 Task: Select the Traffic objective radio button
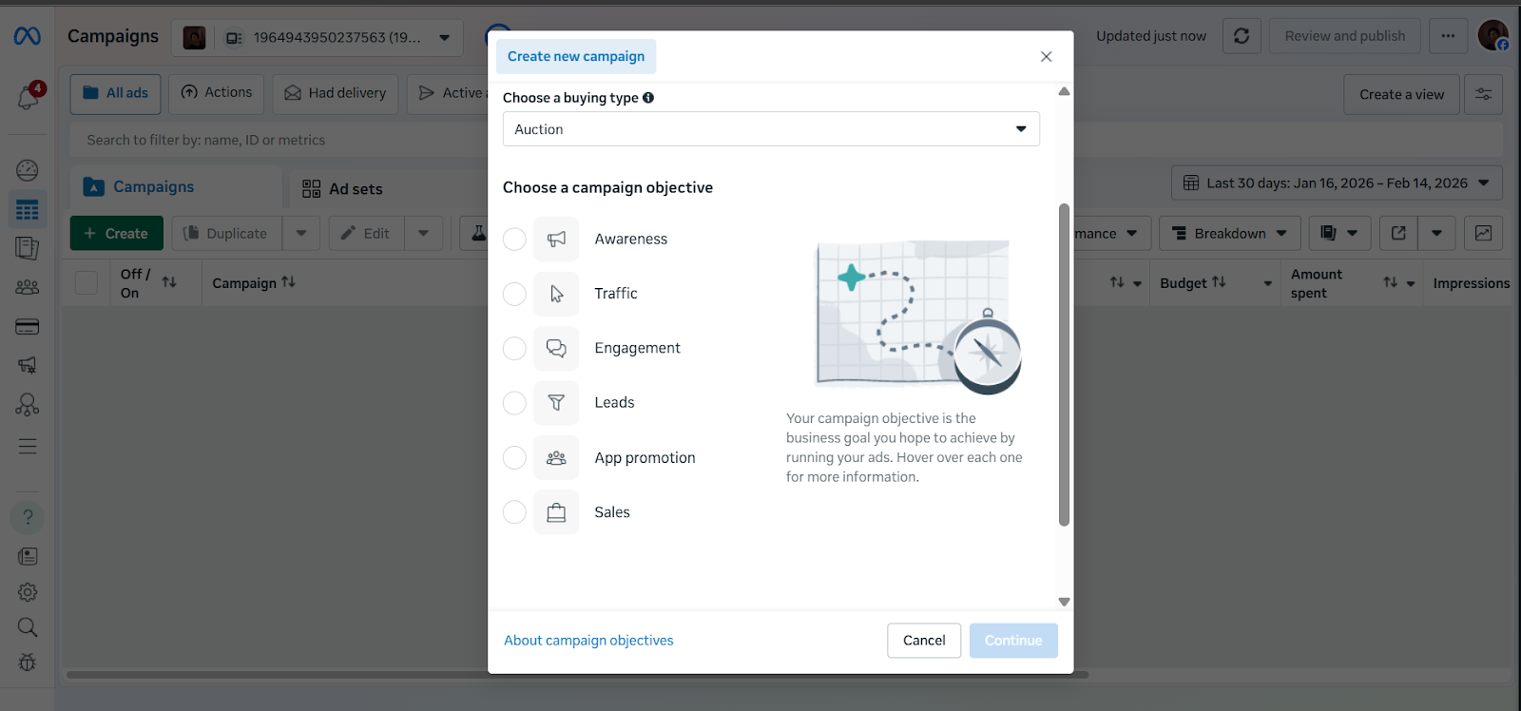514,294
